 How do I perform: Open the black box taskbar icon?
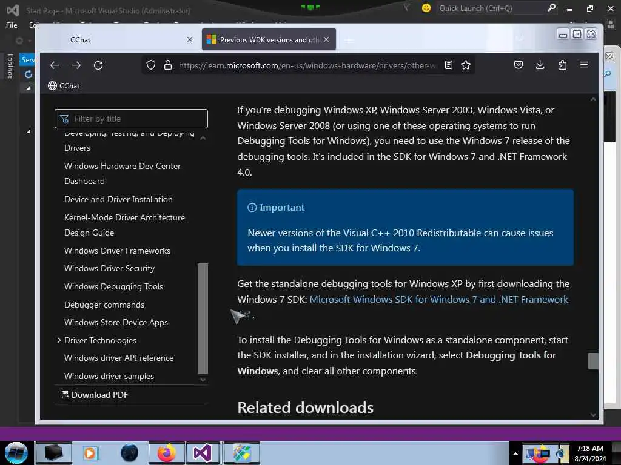point(53,453)
